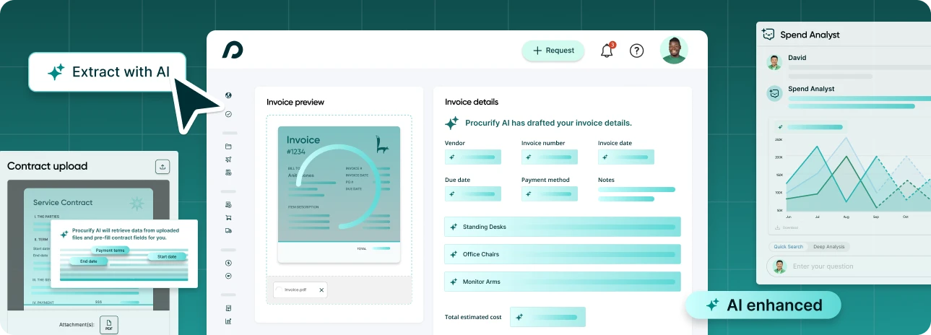Click the Enter your question input field
The height and width of the screenshot is (335, 931).
click(848, 266)
